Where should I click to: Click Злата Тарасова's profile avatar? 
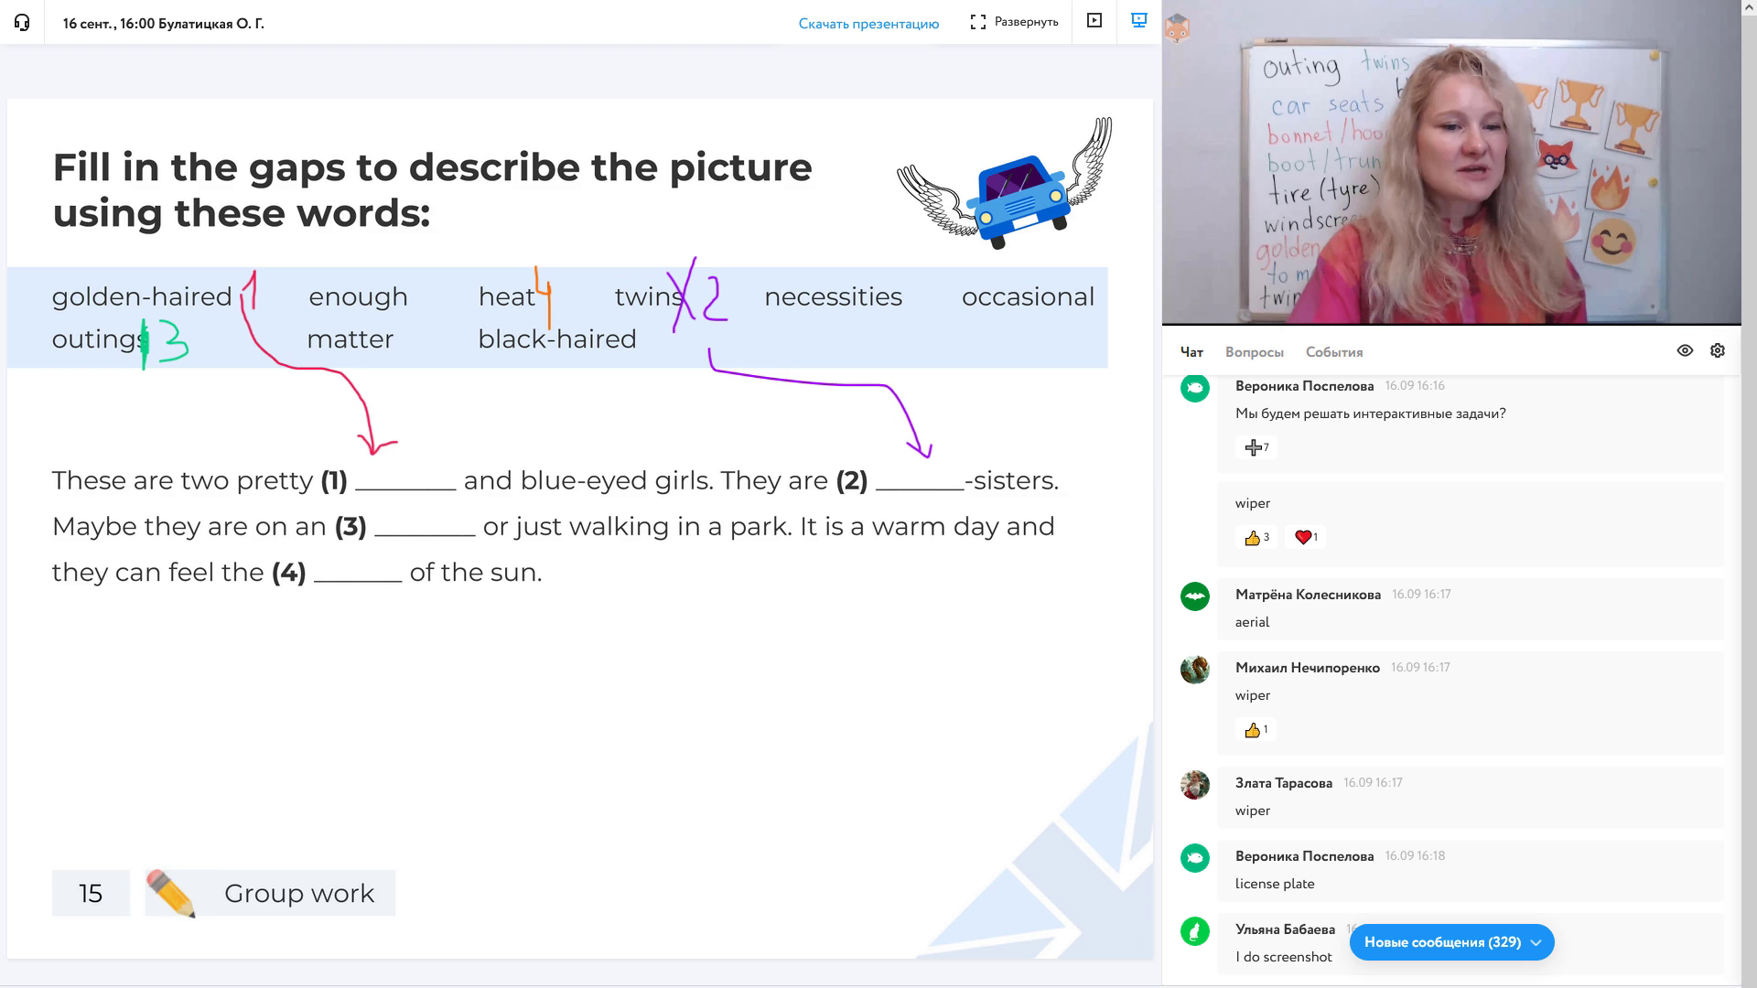click(x=1195, y=785)
